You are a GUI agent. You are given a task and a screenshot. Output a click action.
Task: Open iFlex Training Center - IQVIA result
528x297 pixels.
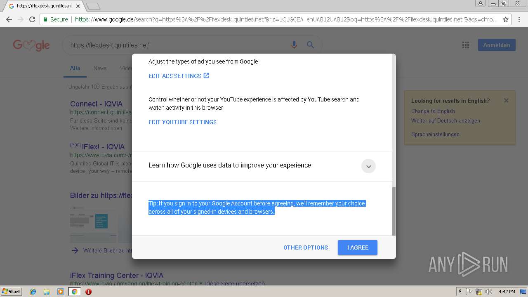[x=117, y=276]
